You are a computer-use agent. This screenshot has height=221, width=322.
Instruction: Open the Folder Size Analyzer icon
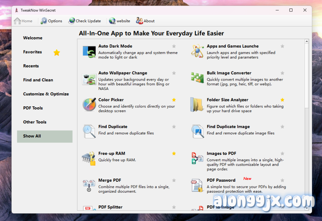(197, 105)
